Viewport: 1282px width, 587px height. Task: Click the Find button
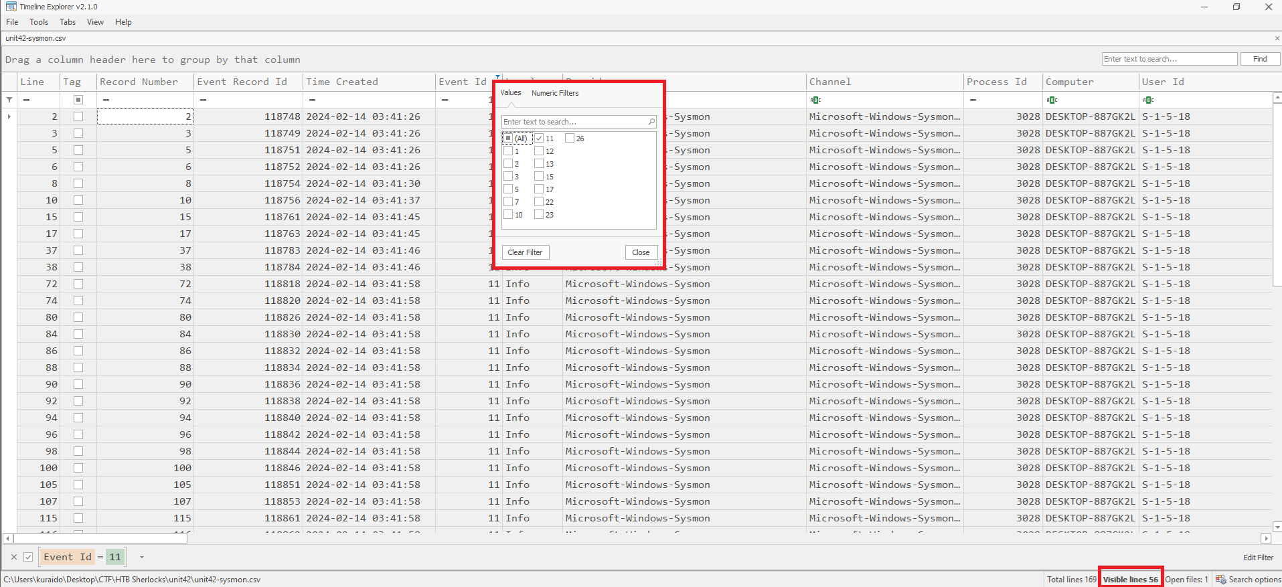[1259, 59]
